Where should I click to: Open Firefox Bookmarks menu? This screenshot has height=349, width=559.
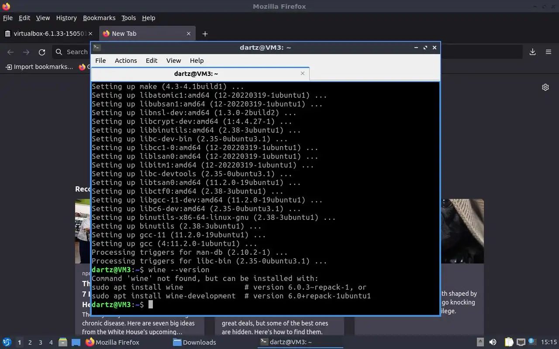click(x=99, y=18)
